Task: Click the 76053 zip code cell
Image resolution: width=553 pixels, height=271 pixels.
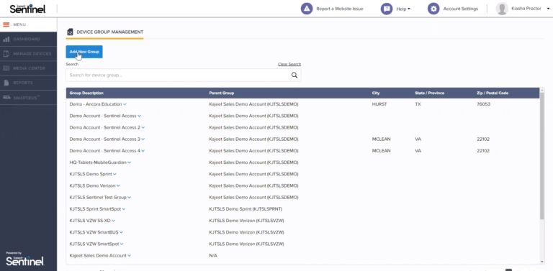Action: point(484,104)
